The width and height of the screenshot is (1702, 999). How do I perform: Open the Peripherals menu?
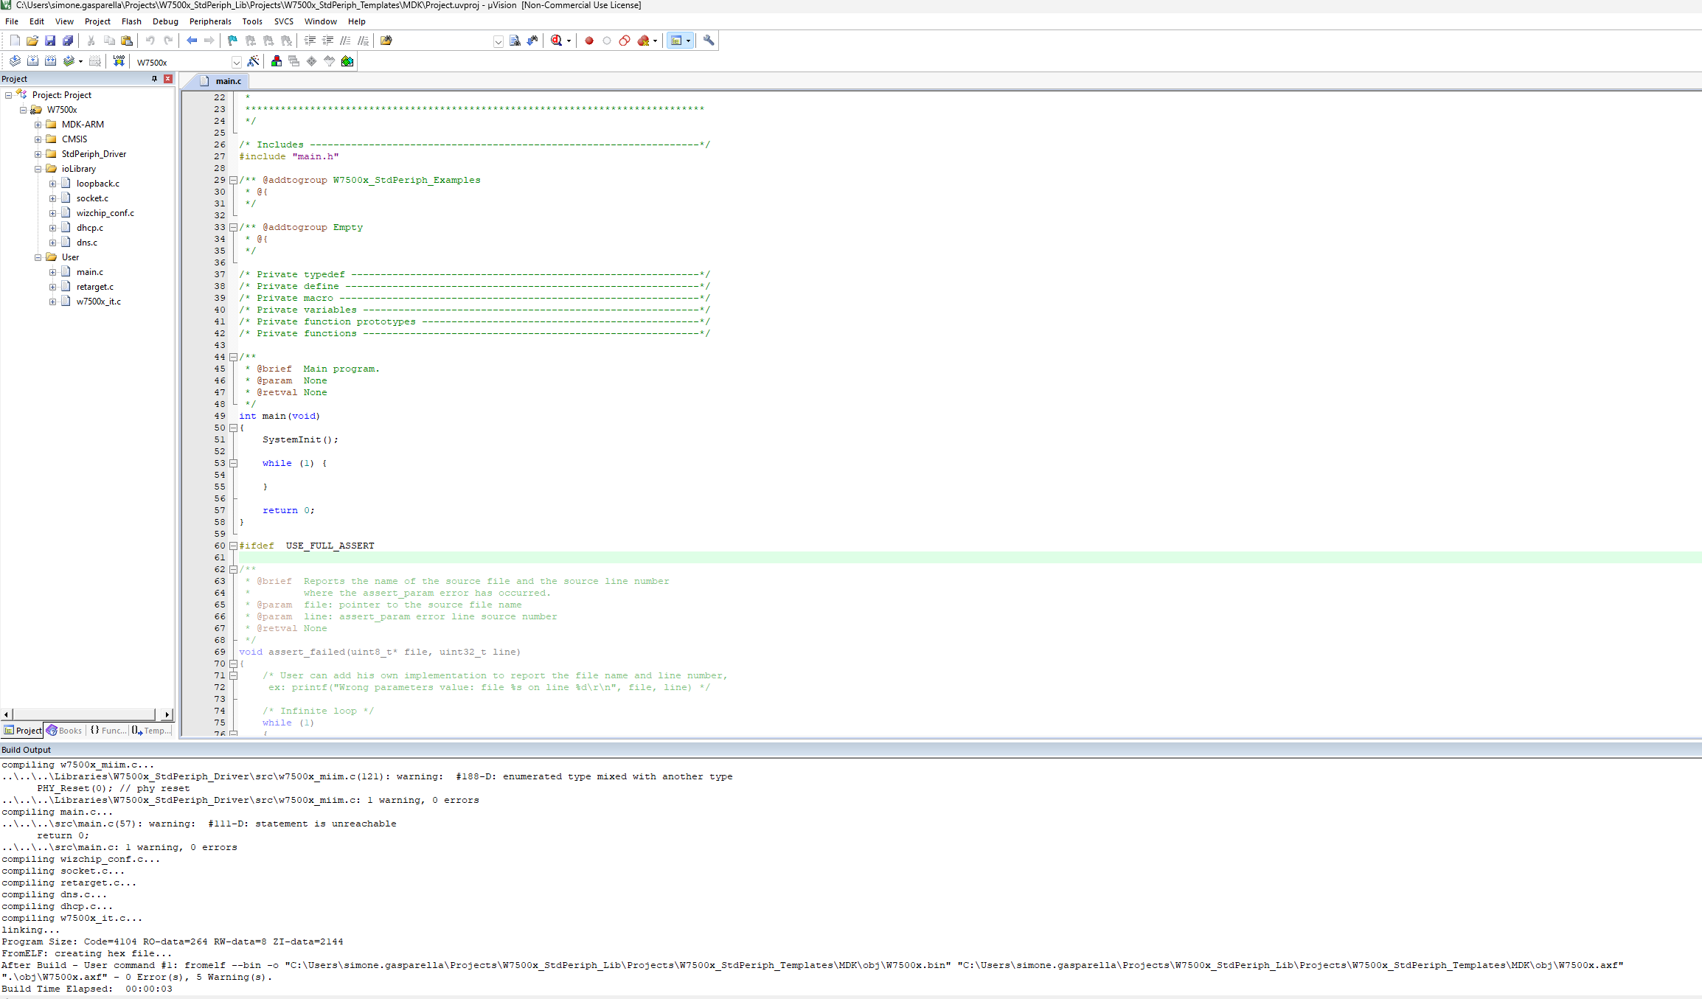coord(210,21)
